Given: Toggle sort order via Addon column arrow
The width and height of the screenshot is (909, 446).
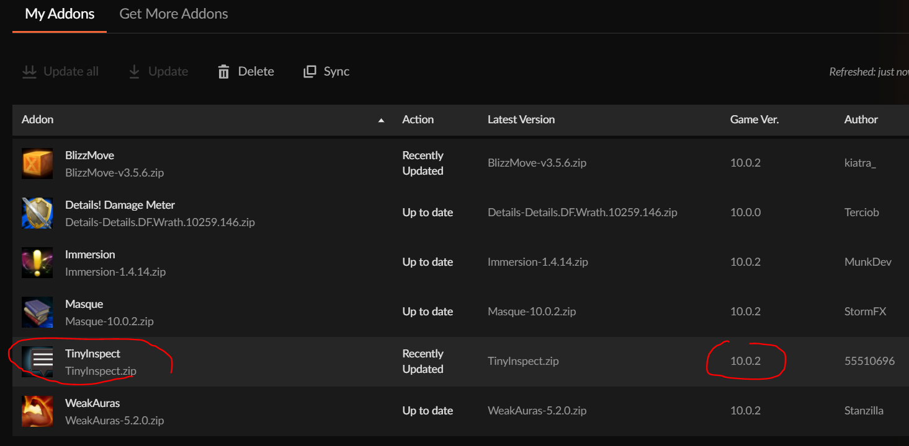Looking at the screenshot, I should pyautogui.click(x=381, y=120).
